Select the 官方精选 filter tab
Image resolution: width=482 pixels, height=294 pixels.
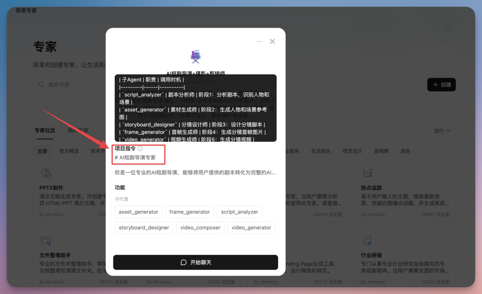coord(70,151)
